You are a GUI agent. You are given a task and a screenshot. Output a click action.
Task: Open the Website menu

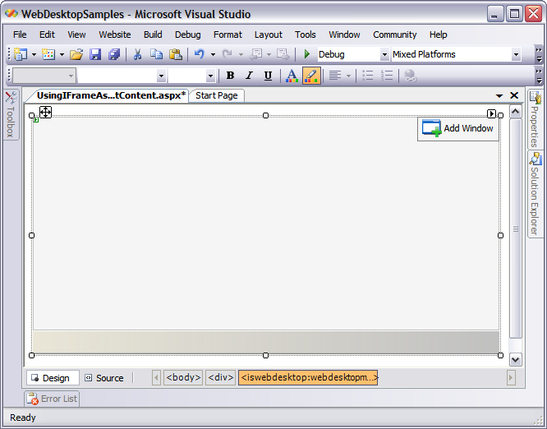[x=115, y=35]
